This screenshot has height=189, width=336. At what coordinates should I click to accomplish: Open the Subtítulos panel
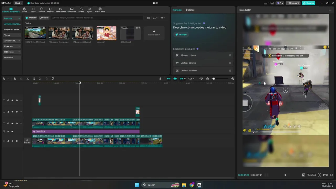tap(72, 10)
